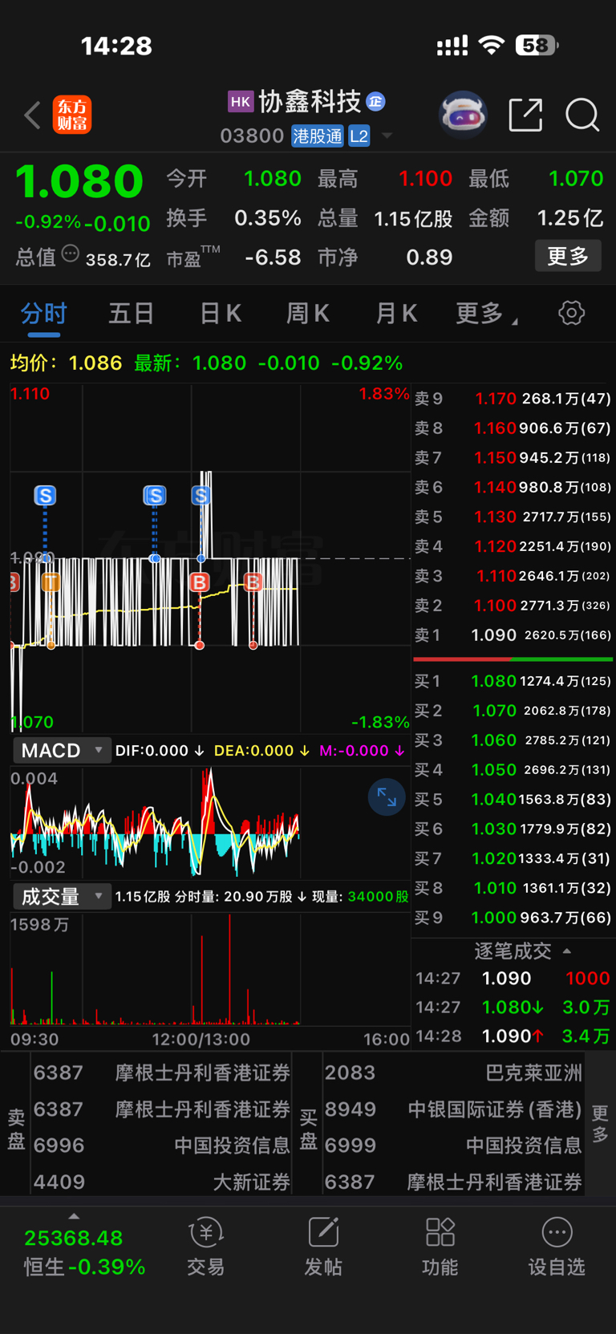Tap the 卖5 1.130 order row
Image resolution: width=616 pixels, height=1334 pixels.
point(513,517)
